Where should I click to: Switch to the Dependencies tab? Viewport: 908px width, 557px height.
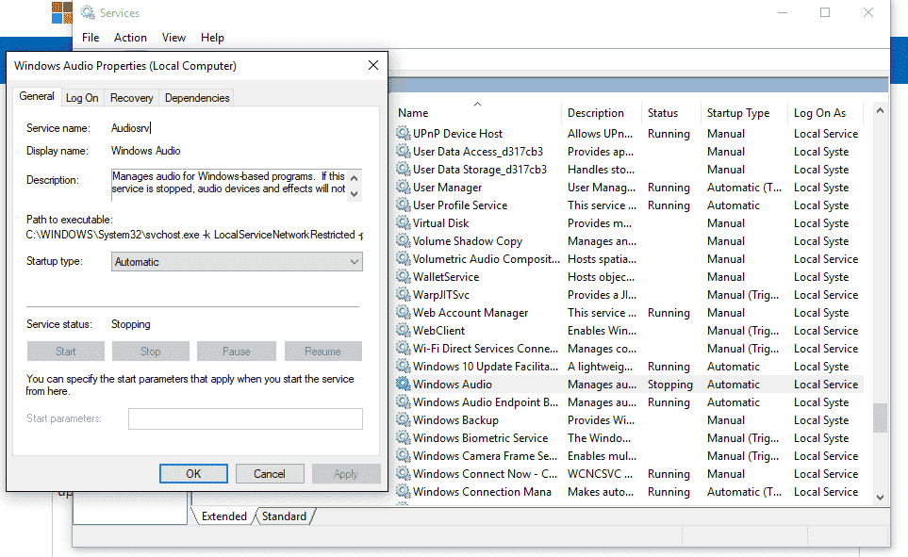tap(196, 98)
